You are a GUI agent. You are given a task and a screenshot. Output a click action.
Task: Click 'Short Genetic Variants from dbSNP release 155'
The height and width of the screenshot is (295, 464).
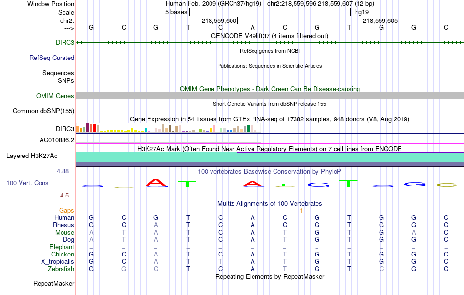click(x=270, y=104)
